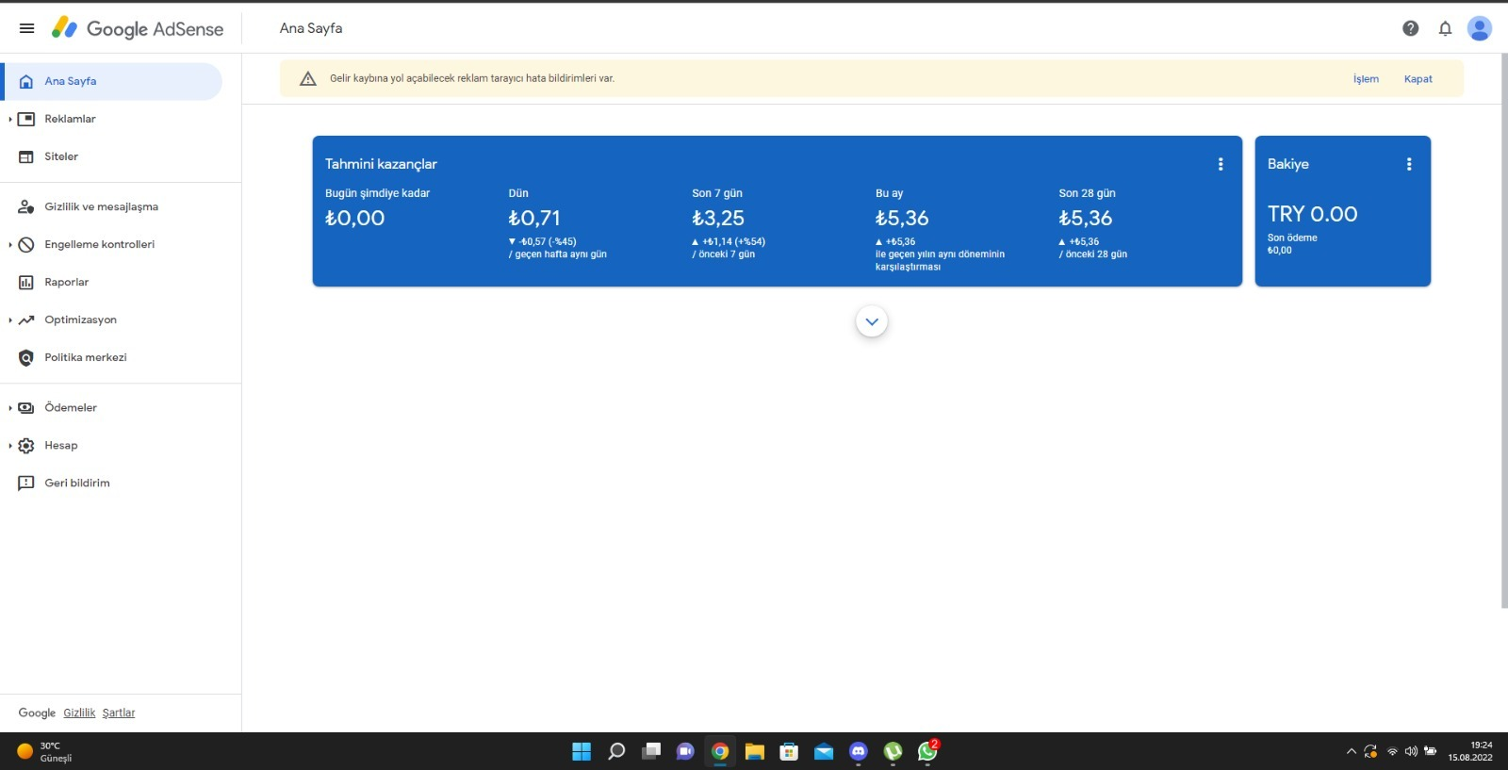This screenshot has height=770, width=1508.
Task: Click the Reklamlar ads icon
Action: pyautogui.click(x=26, y=119)
